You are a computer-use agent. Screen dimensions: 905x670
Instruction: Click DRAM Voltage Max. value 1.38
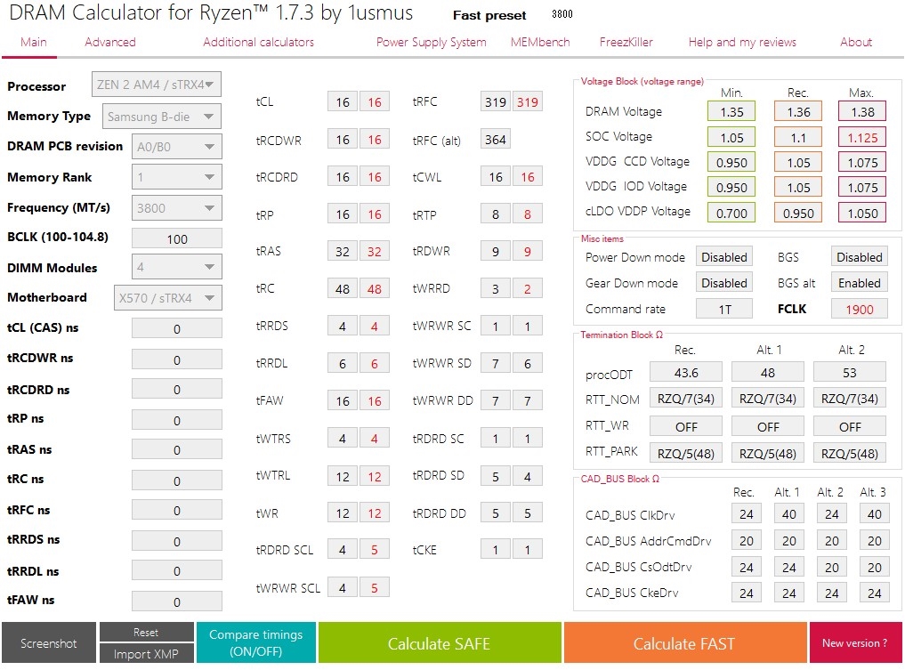862,111
